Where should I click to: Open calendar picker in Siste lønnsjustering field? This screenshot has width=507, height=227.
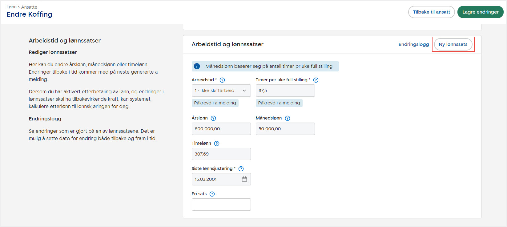pos(244,179)
